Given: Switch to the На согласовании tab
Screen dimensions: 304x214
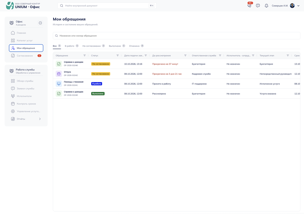Looking at the screenshot, I should tap(94, 46).
